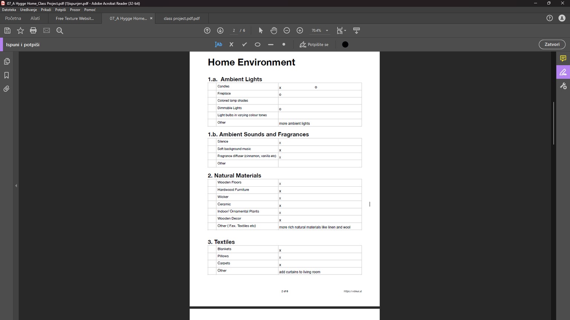Click the 'more ambient lights' field text

(x=294, y=124)
